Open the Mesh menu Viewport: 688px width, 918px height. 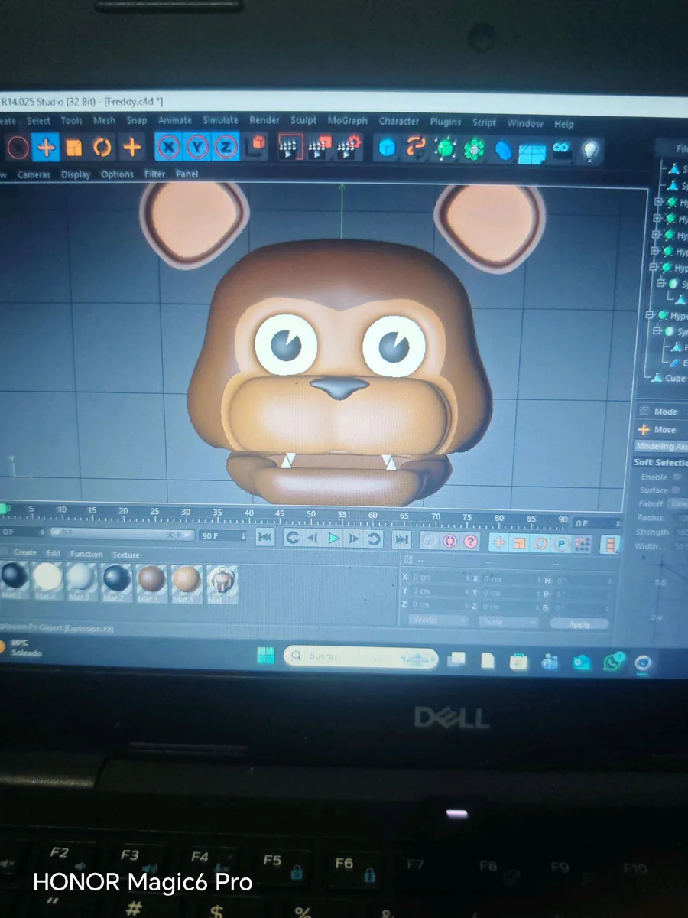(104, 121)
